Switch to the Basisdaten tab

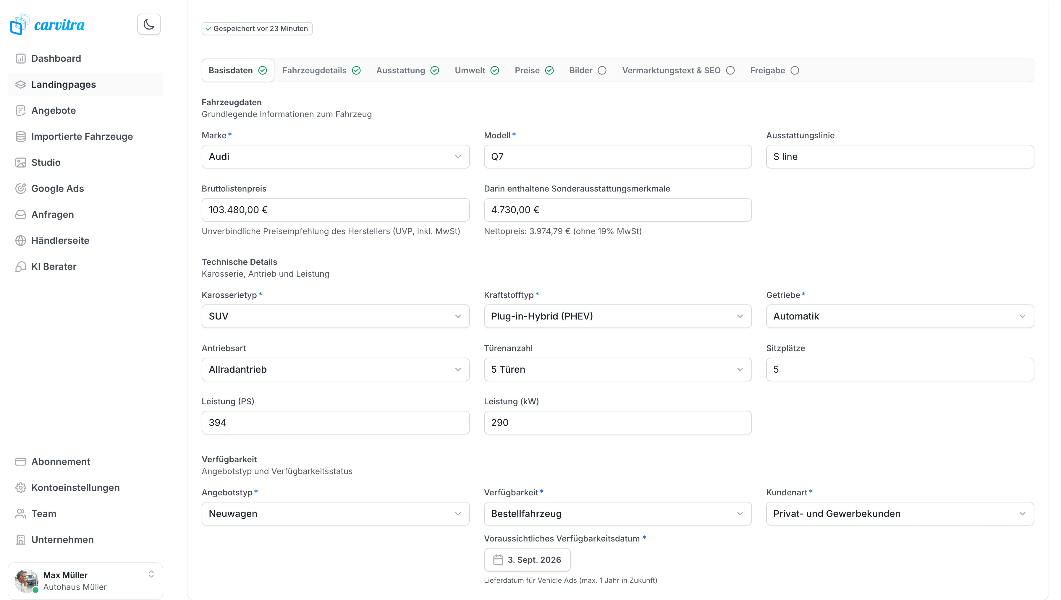pyautogui.click(x=238, y=70)
